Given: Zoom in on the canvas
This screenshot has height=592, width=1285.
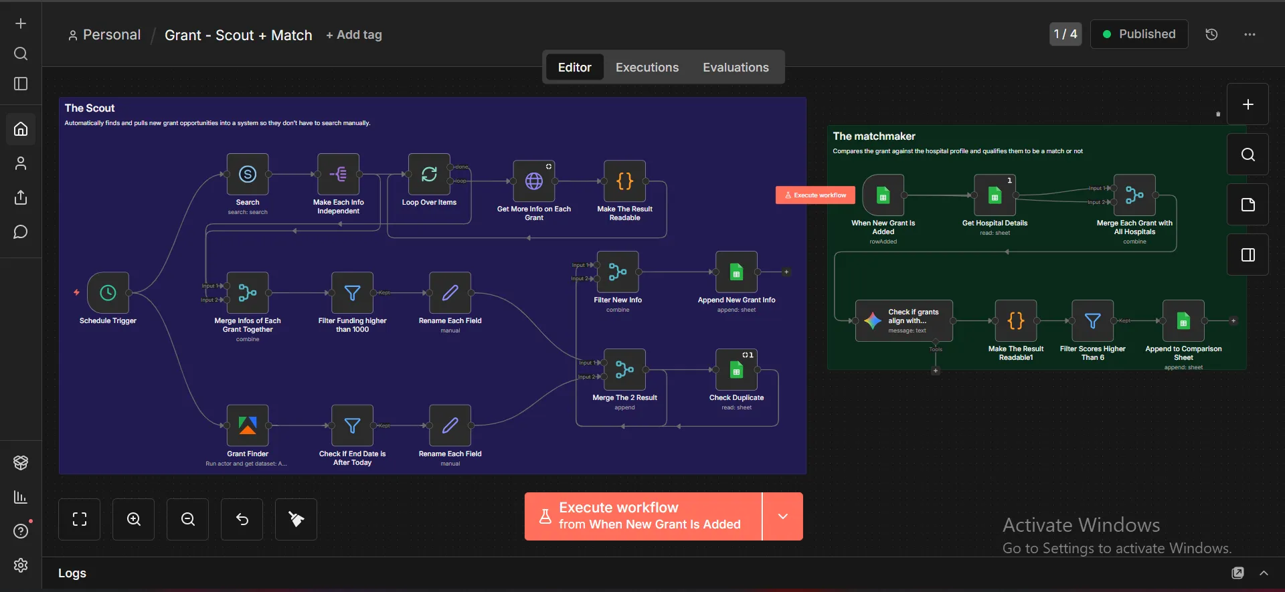Looking at the screenshot, I should [134, 519].
